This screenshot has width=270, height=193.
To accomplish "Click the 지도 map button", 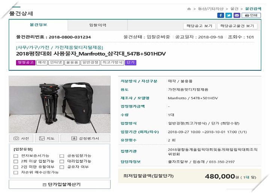I will tap(47, 138).
